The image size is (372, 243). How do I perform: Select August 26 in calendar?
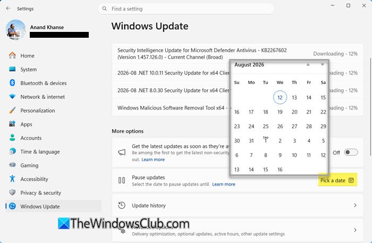280,126
